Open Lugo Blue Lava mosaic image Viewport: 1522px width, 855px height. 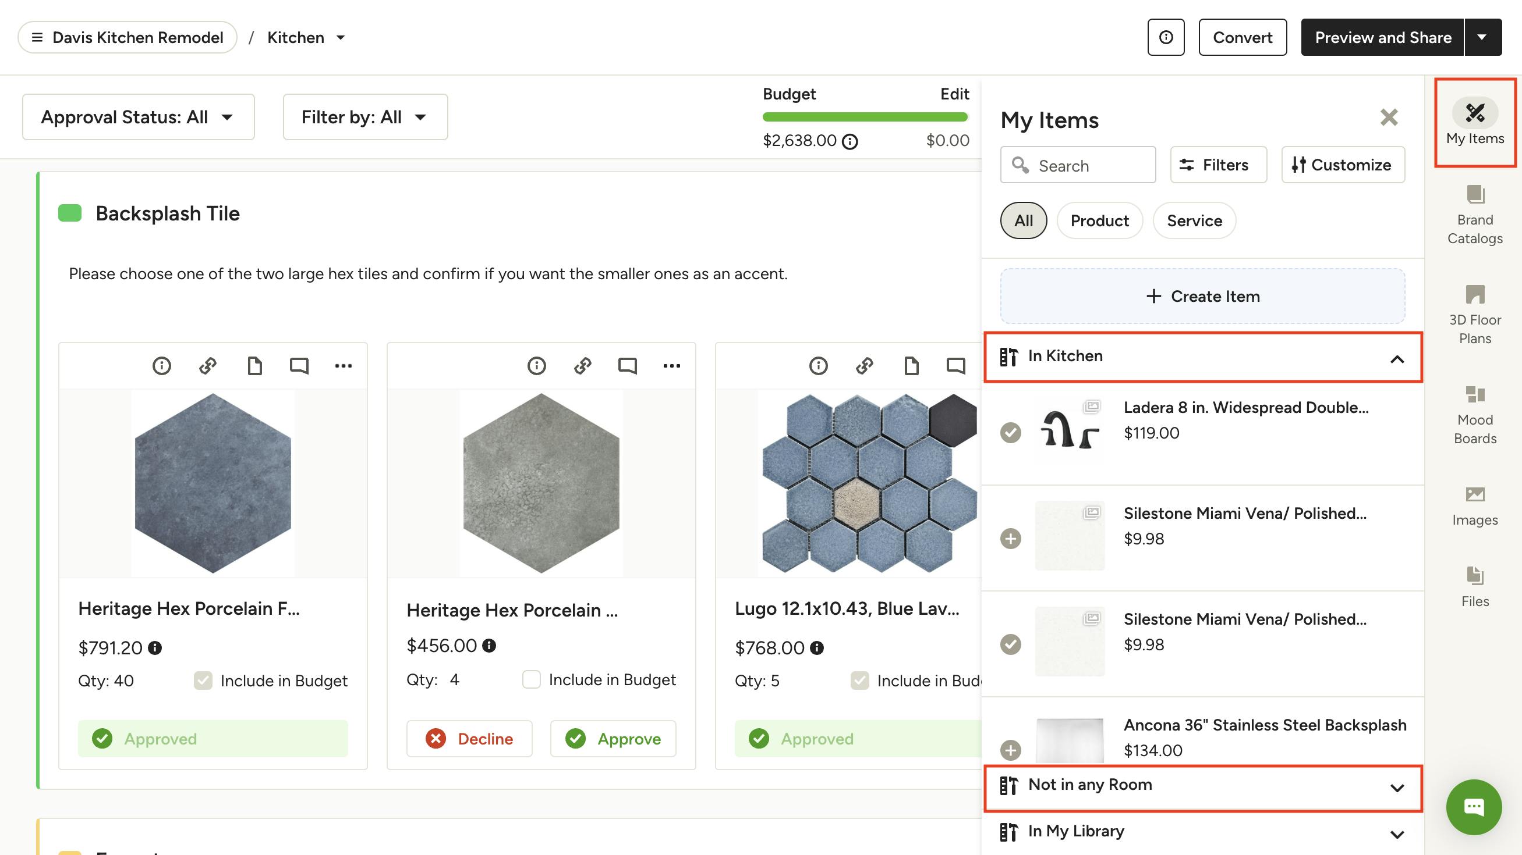click(x=869, y=483)
